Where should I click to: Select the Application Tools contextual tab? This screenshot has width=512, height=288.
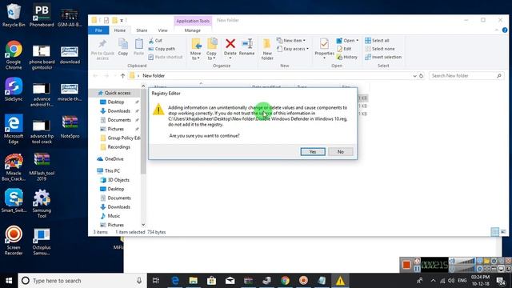pos(193,21)
